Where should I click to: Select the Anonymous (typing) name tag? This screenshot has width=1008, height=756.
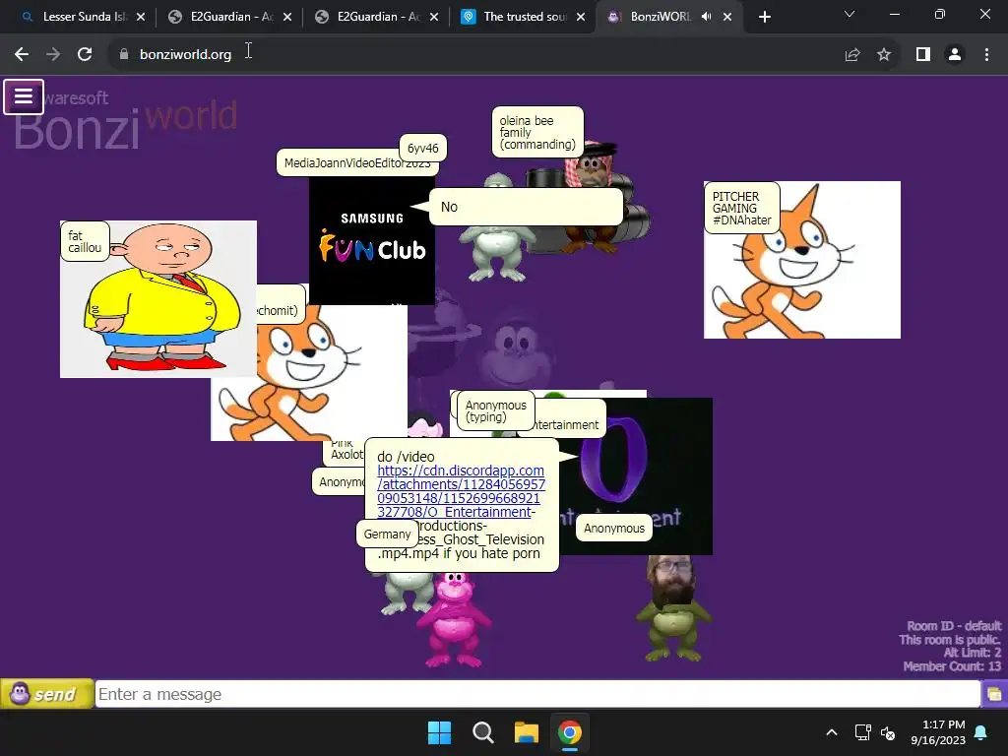(x=496, y=410)
